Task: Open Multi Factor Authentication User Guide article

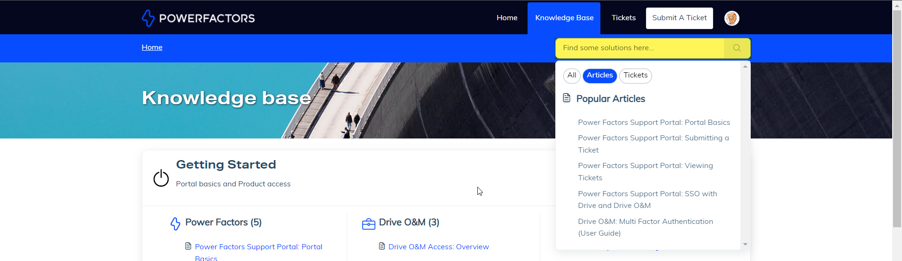Action: [x=645, y=227]
